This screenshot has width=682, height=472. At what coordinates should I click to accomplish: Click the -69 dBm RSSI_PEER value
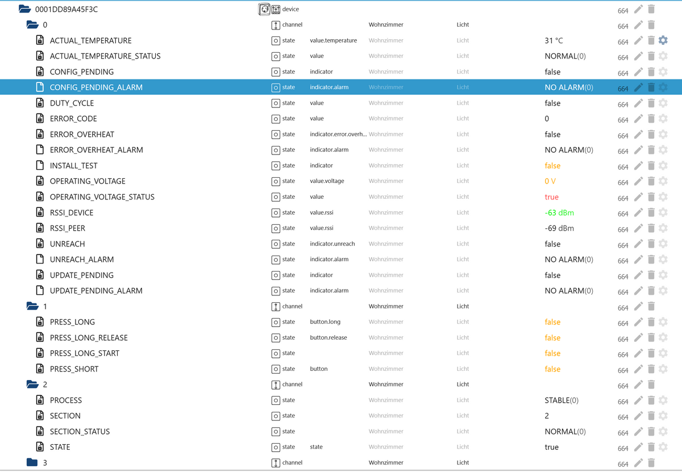559,228
